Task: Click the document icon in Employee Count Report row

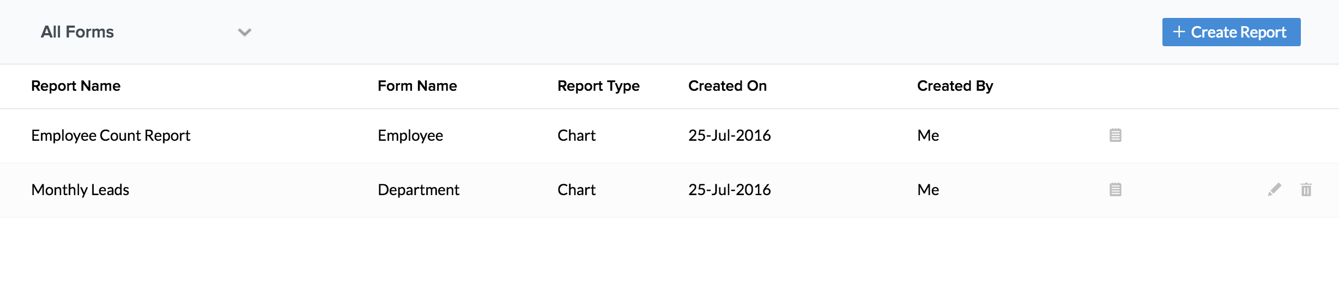Action: (1115, 135)
